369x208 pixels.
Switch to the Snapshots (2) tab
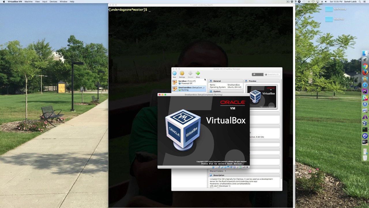[x=272, y=75]
